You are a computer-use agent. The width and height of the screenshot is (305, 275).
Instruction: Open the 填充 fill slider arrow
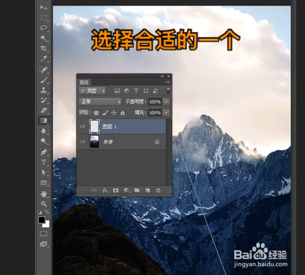coord(166,113)
